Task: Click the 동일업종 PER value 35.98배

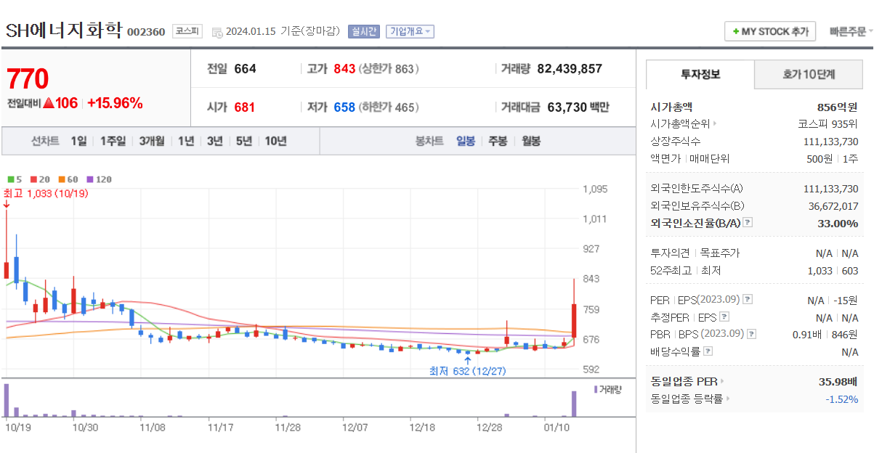Action: click(838, 381)
